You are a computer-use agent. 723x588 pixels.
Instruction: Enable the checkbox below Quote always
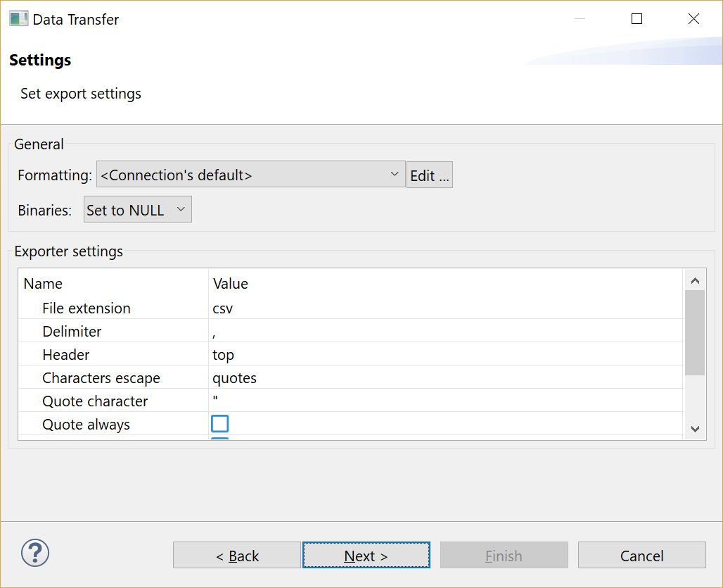(221, 437)
